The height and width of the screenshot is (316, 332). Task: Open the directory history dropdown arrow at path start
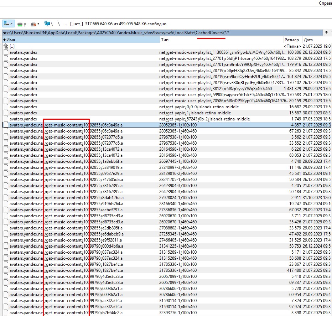[x=4, y=33]
